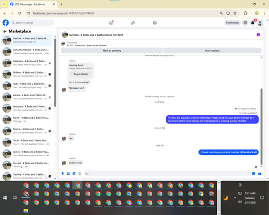The width and height of the screenshot is (269, 215).
Task: Open the emoji picker in message box
Action: point(253,174)
